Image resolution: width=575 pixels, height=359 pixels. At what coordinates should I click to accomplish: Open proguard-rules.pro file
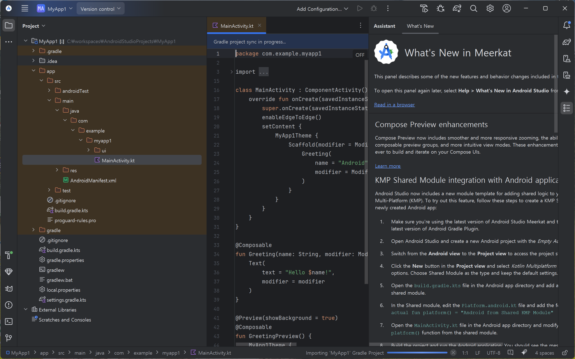point(75,220)
